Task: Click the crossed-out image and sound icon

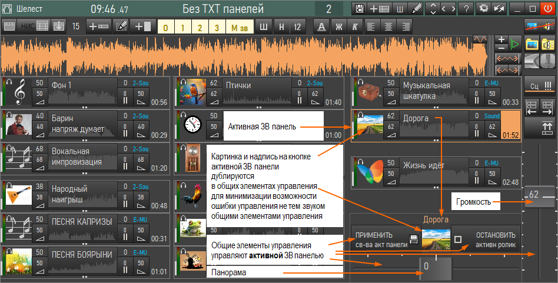Action: pos(540,26)
